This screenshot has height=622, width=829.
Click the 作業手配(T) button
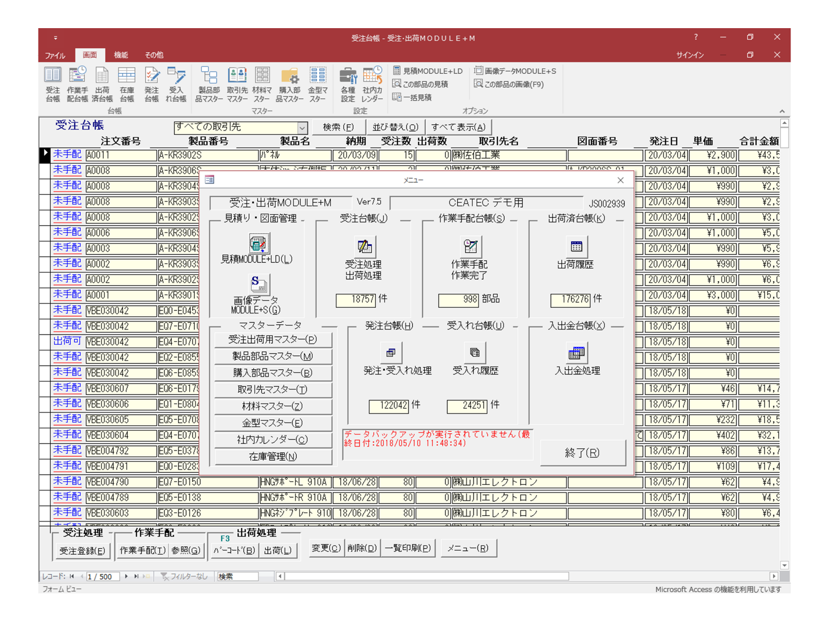tap(142, 551)
